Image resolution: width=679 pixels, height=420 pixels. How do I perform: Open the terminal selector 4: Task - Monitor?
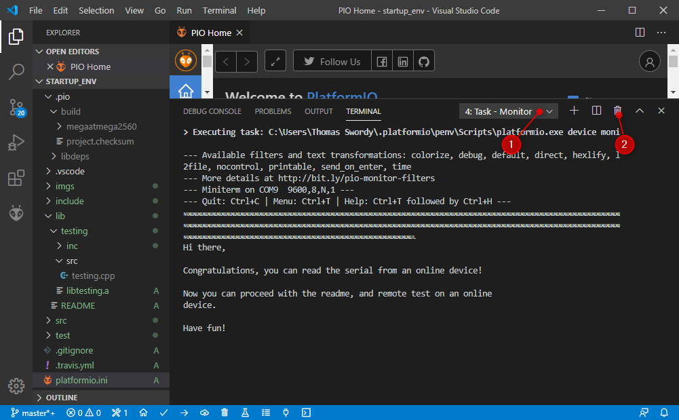tap(508, 112)
